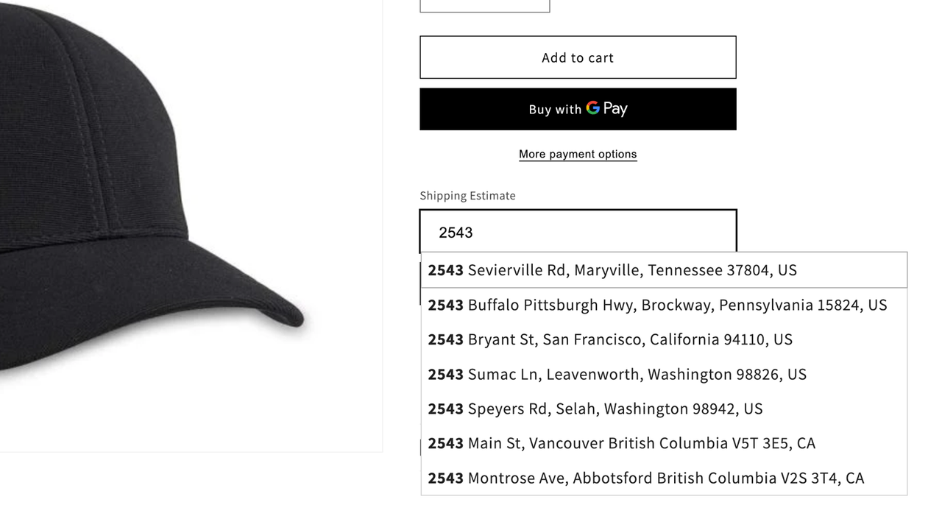942x530 pixels.
Task: Click the Add to cart button
Action: [578, 57]
